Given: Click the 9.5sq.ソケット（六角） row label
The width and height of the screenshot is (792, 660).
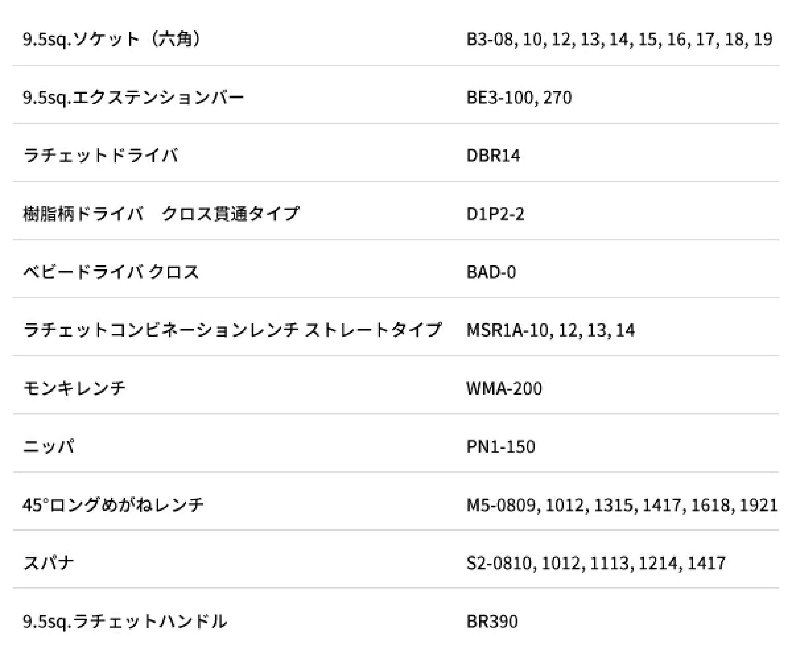Looking at the screenshot, I should [x=112, y=39].
